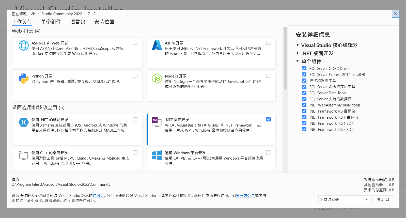Enable the ASP.NET and Web workload checkbox

[x=135, y=43]
